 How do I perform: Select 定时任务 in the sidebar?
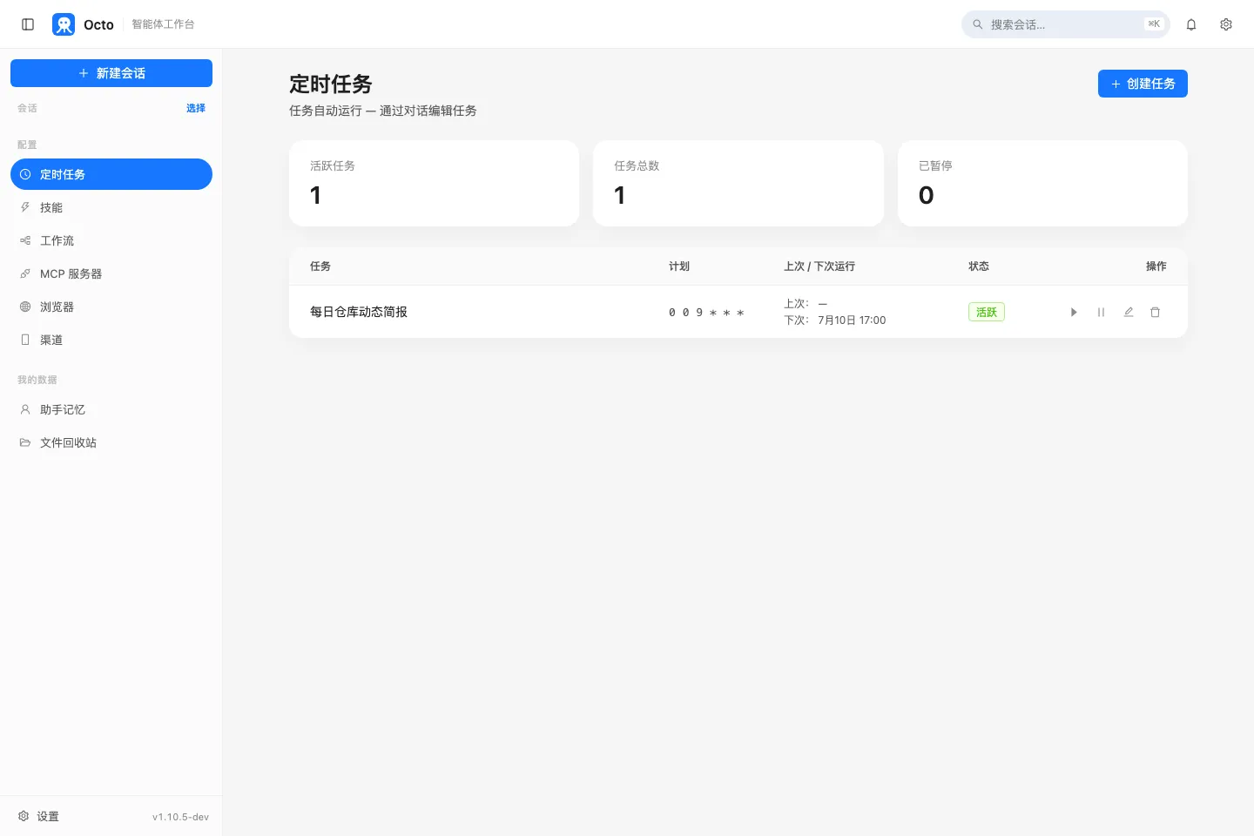click(x=111, y=174)
